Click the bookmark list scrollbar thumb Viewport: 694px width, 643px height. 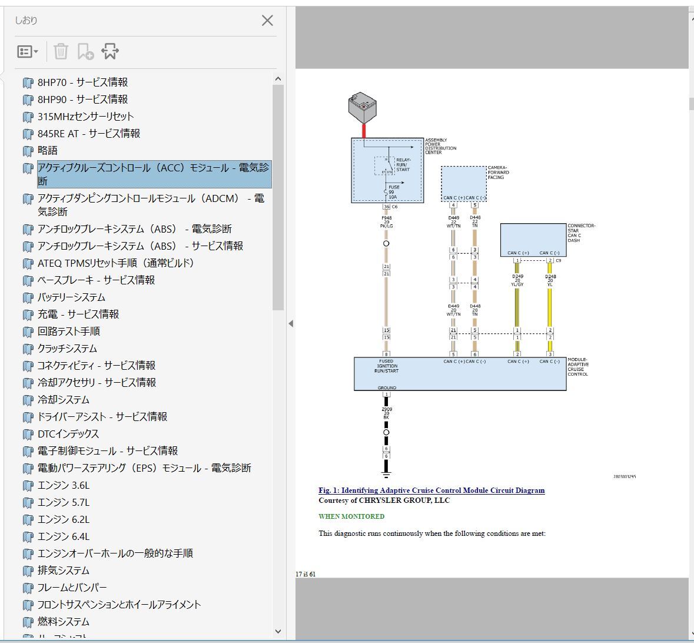[x=278, y=197]
